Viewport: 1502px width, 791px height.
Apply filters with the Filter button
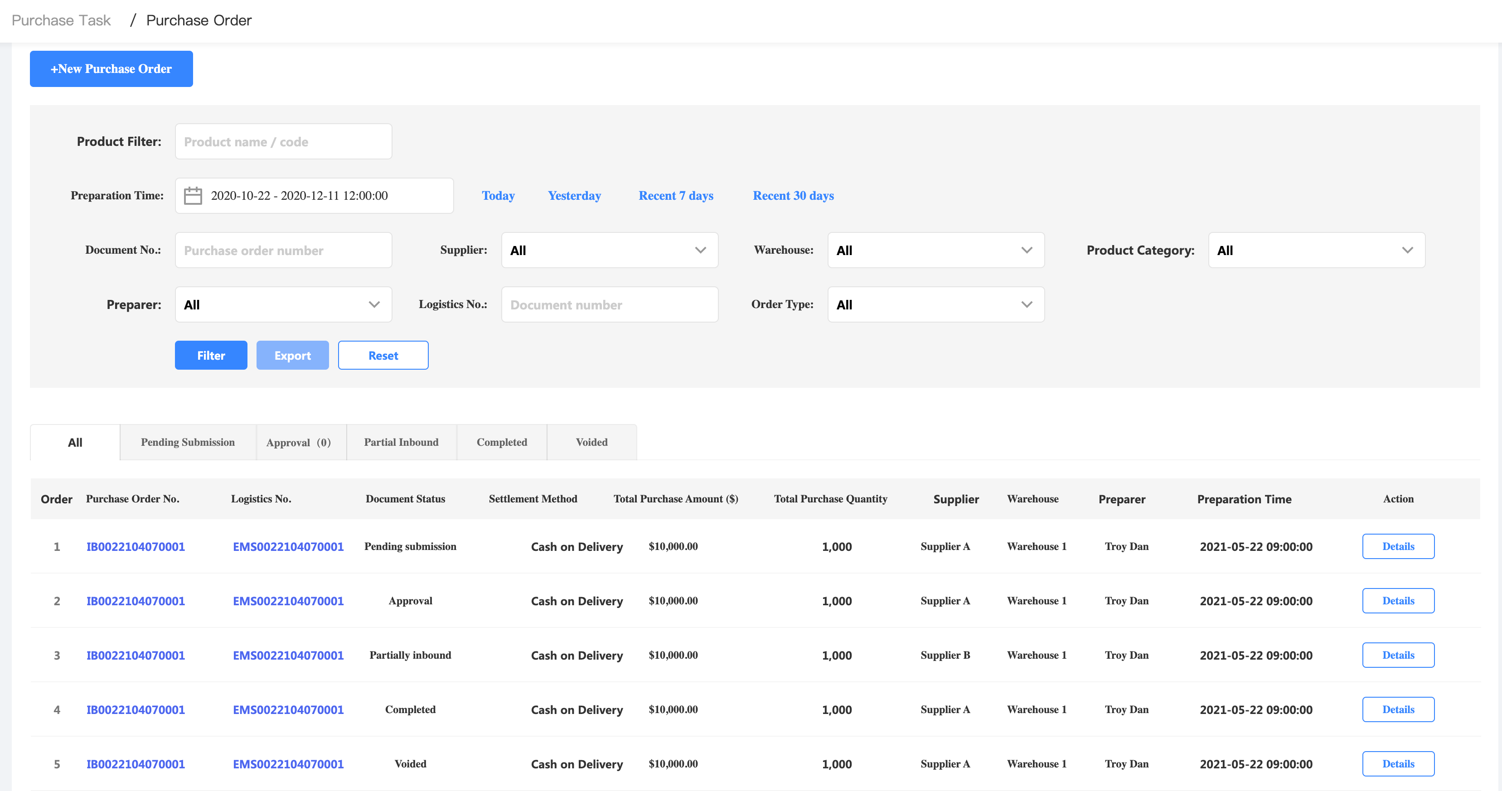[x=211, y=356]
